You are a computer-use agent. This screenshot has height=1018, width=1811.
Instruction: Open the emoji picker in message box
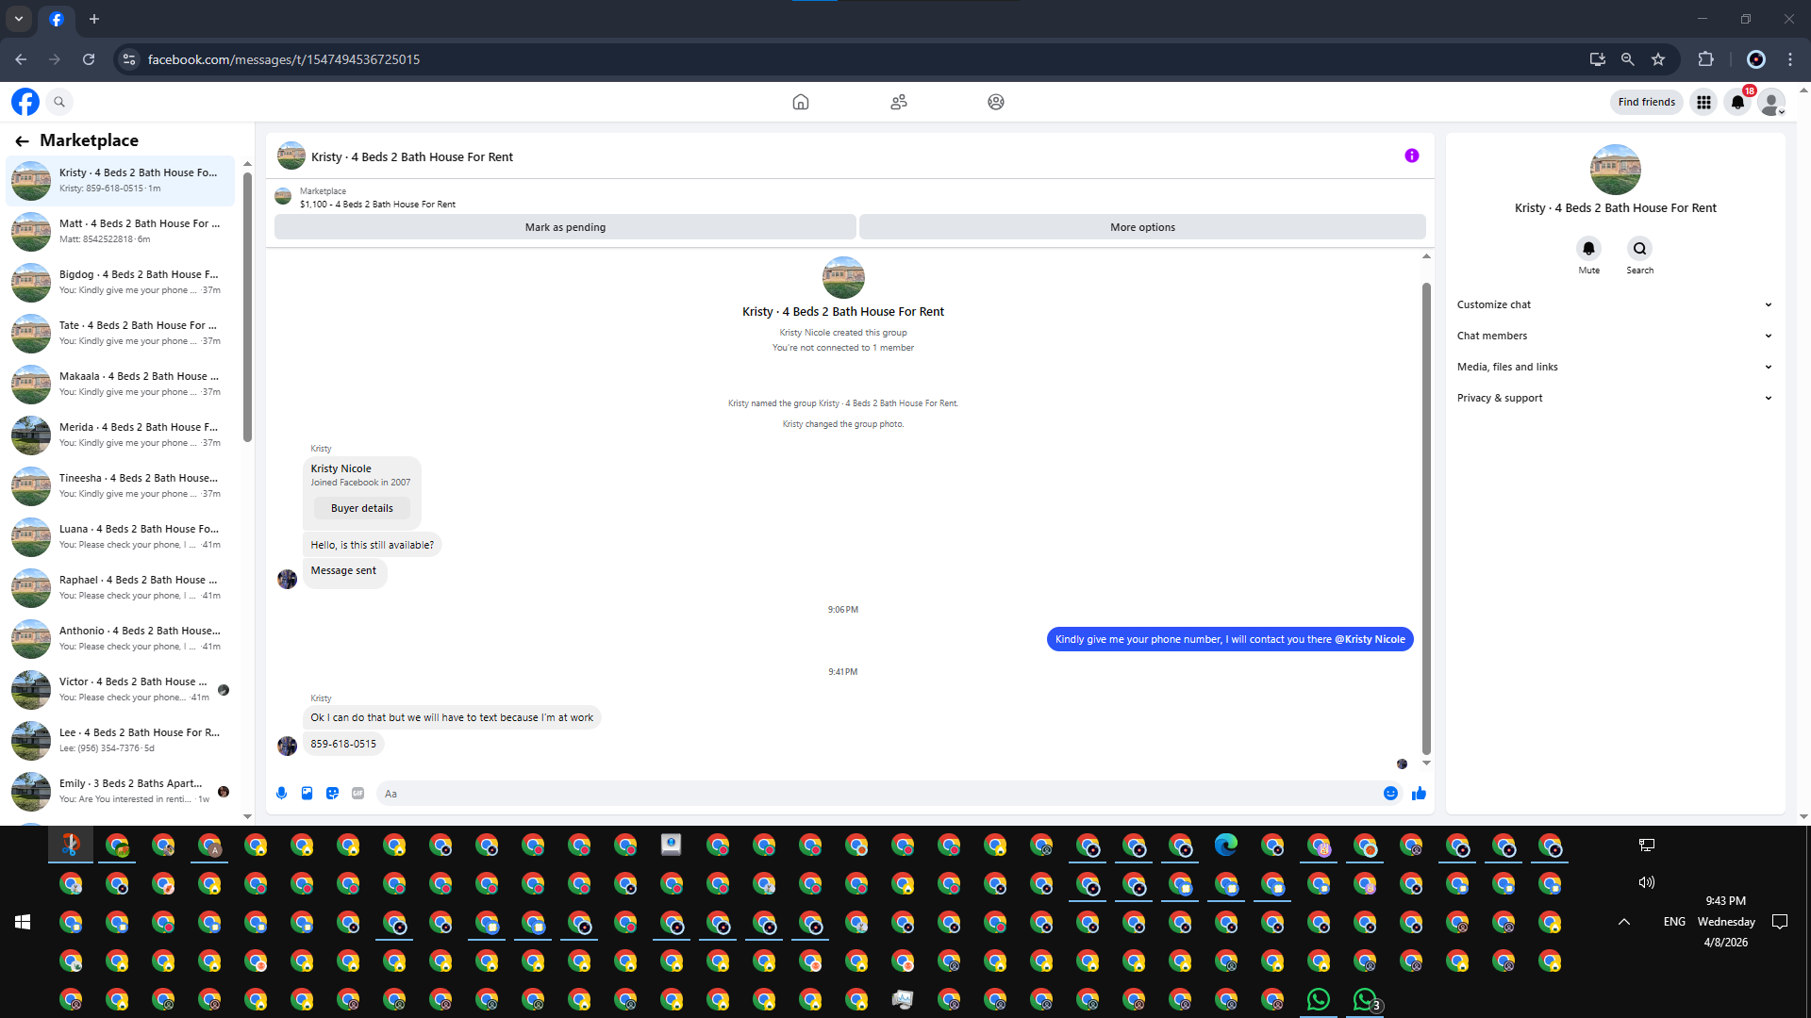1390,794
